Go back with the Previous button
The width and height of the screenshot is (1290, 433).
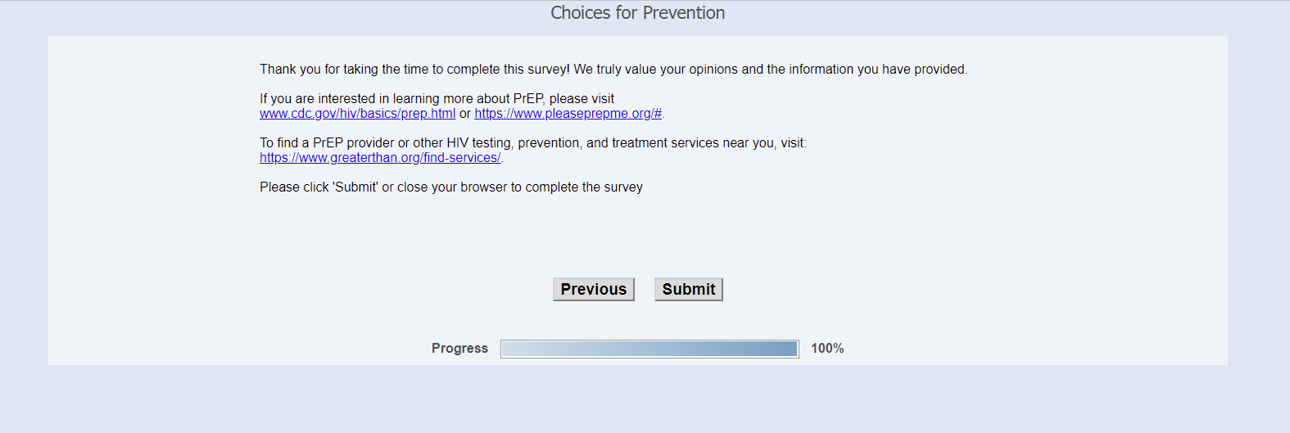(593, 289)
